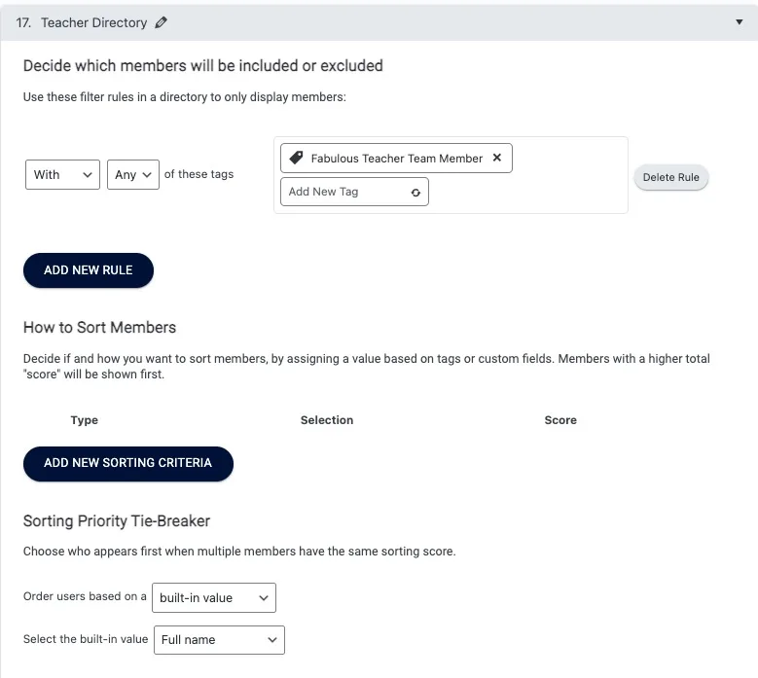Remove the Fabulous Teacher Team Member tag
The height and width of the screenshot is (678, 758).
point(496,158)
